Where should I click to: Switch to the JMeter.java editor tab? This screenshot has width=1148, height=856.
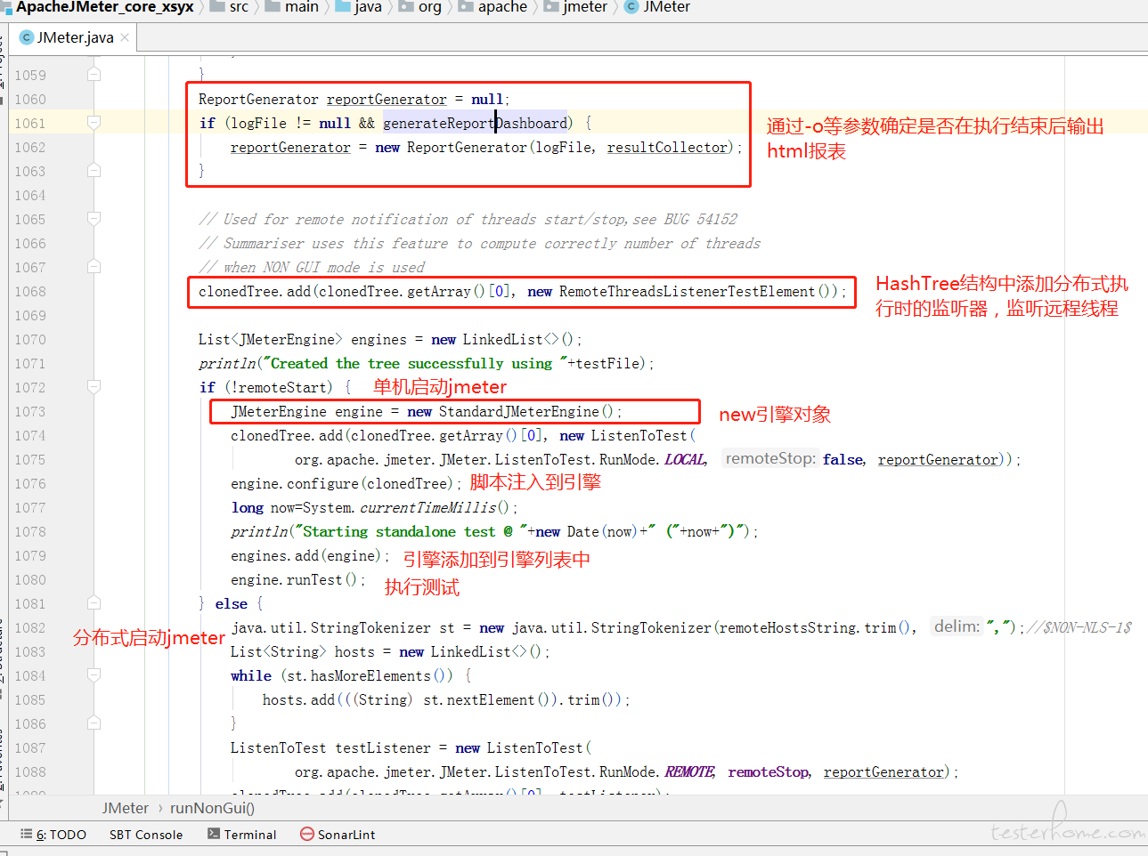pyautogui.click(x=76, y=37)
